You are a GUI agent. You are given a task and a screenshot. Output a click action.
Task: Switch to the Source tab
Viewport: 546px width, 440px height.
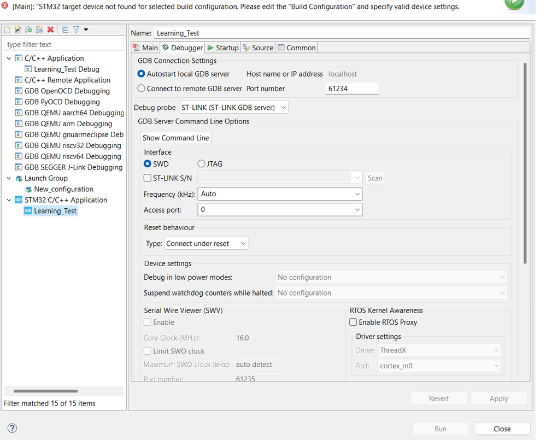258,48
